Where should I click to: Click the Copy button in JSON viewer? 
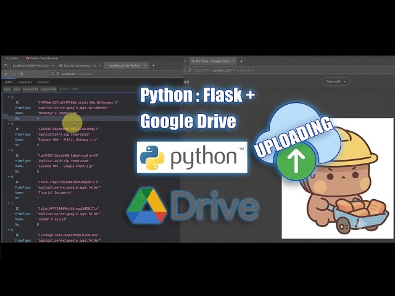click(x=17, y=89)
